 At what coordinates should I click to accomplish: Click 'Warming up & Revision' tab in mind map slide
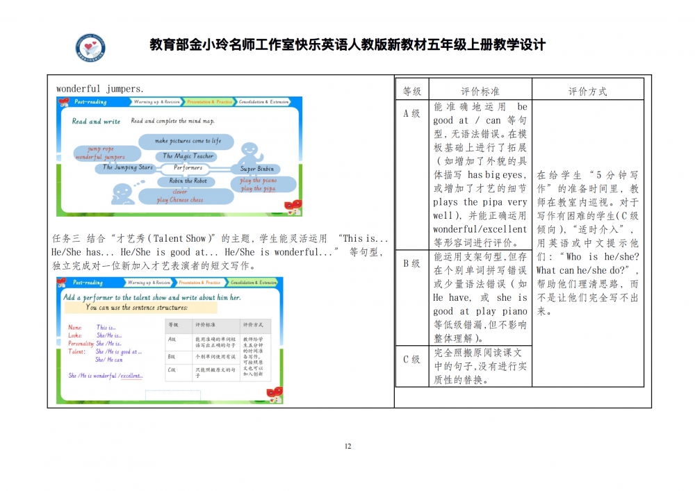pyautogui.click(x=156, y=102)
